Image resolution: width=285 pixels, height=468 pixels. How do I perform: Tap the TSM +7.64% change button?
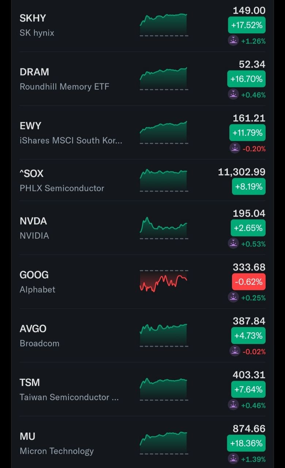tap(248, 389)
